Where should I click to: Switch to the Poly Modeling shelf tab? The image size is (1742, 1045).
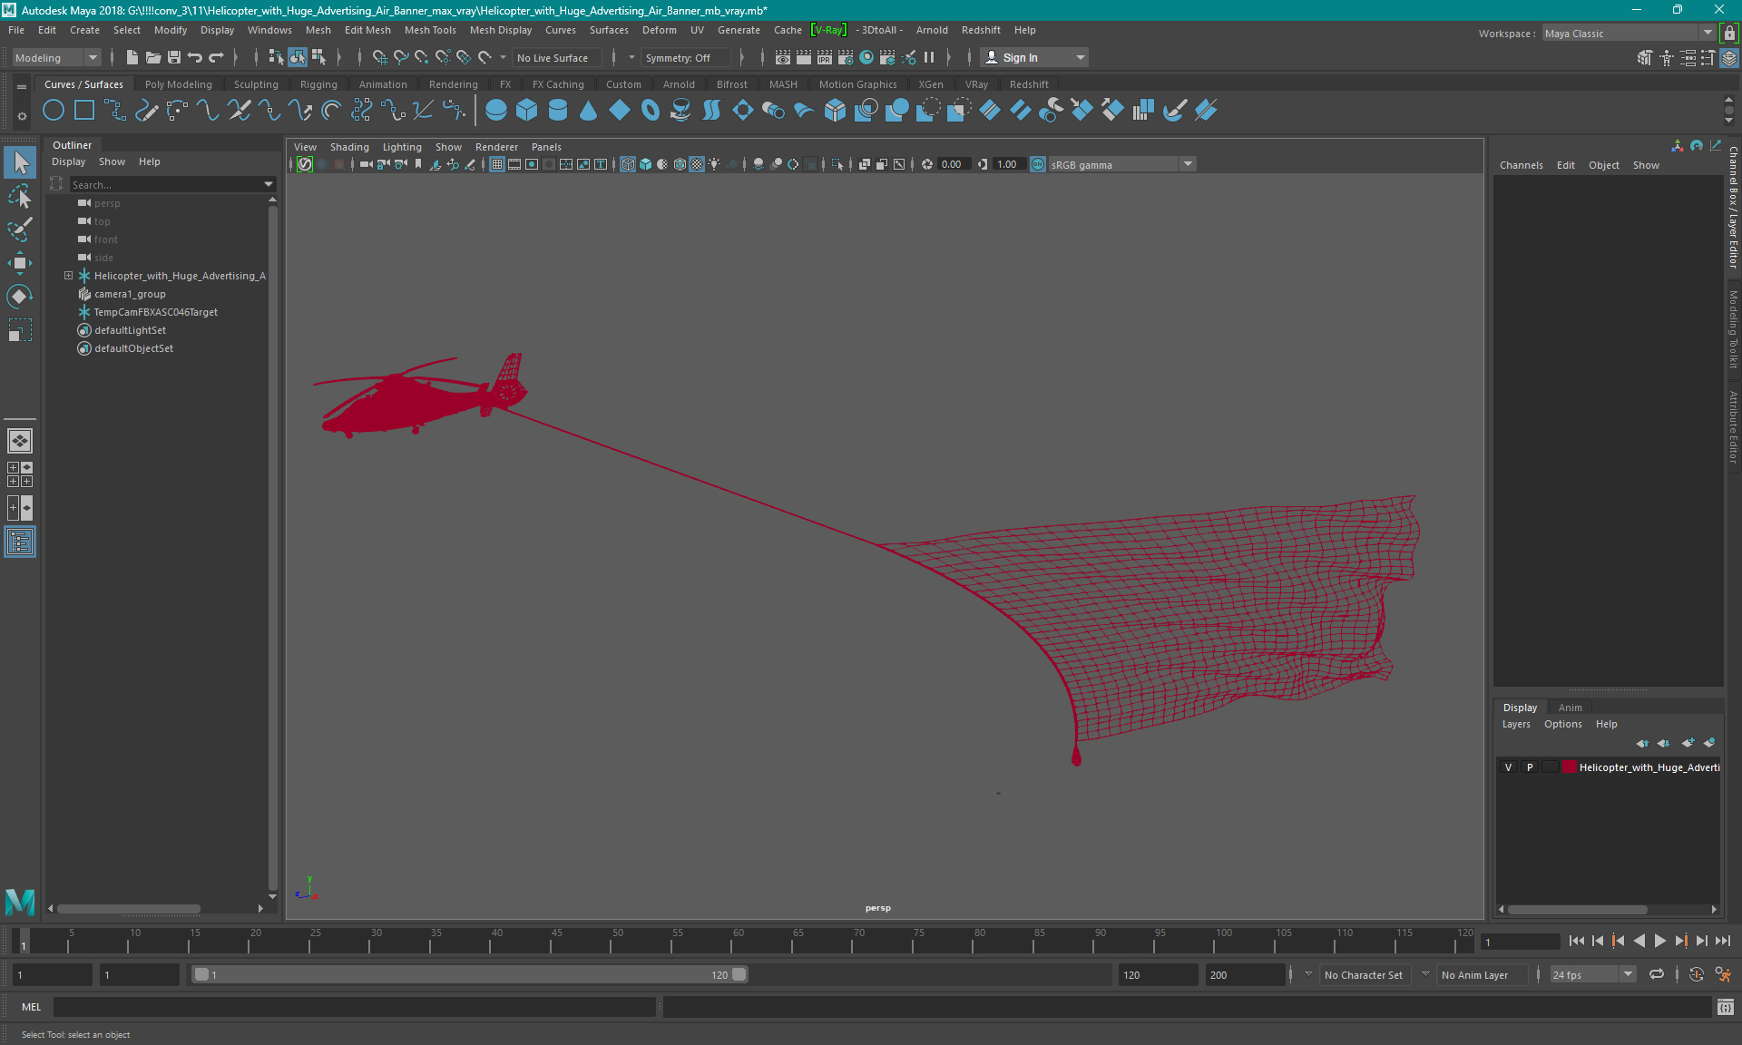178,84
